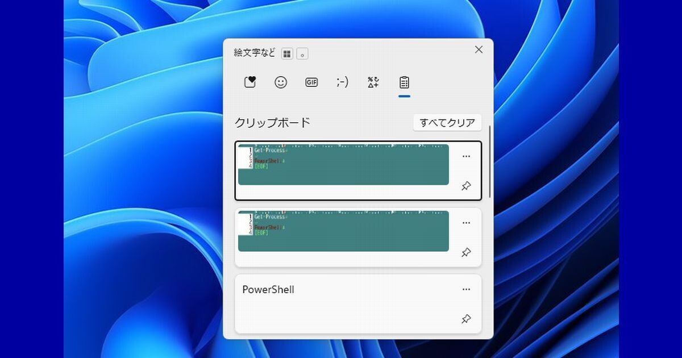Click the grid icon beside 絵文字など
This screenshot has height=358, width=682.
pos(287,53)
